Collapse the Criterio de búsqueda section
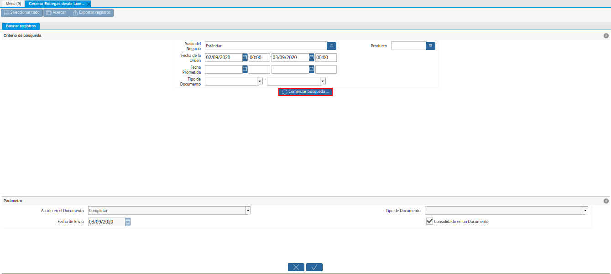611x274 pixels. [x=606, y=36]
